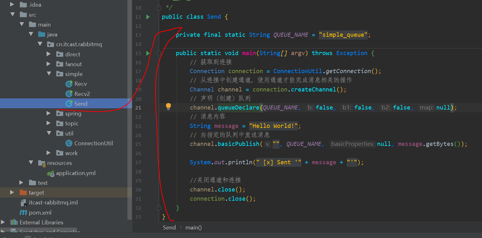Screen dimensions: 482x238
Task: Select itcast-rabbitmq.iml in the tree
Action: point(53,203)
